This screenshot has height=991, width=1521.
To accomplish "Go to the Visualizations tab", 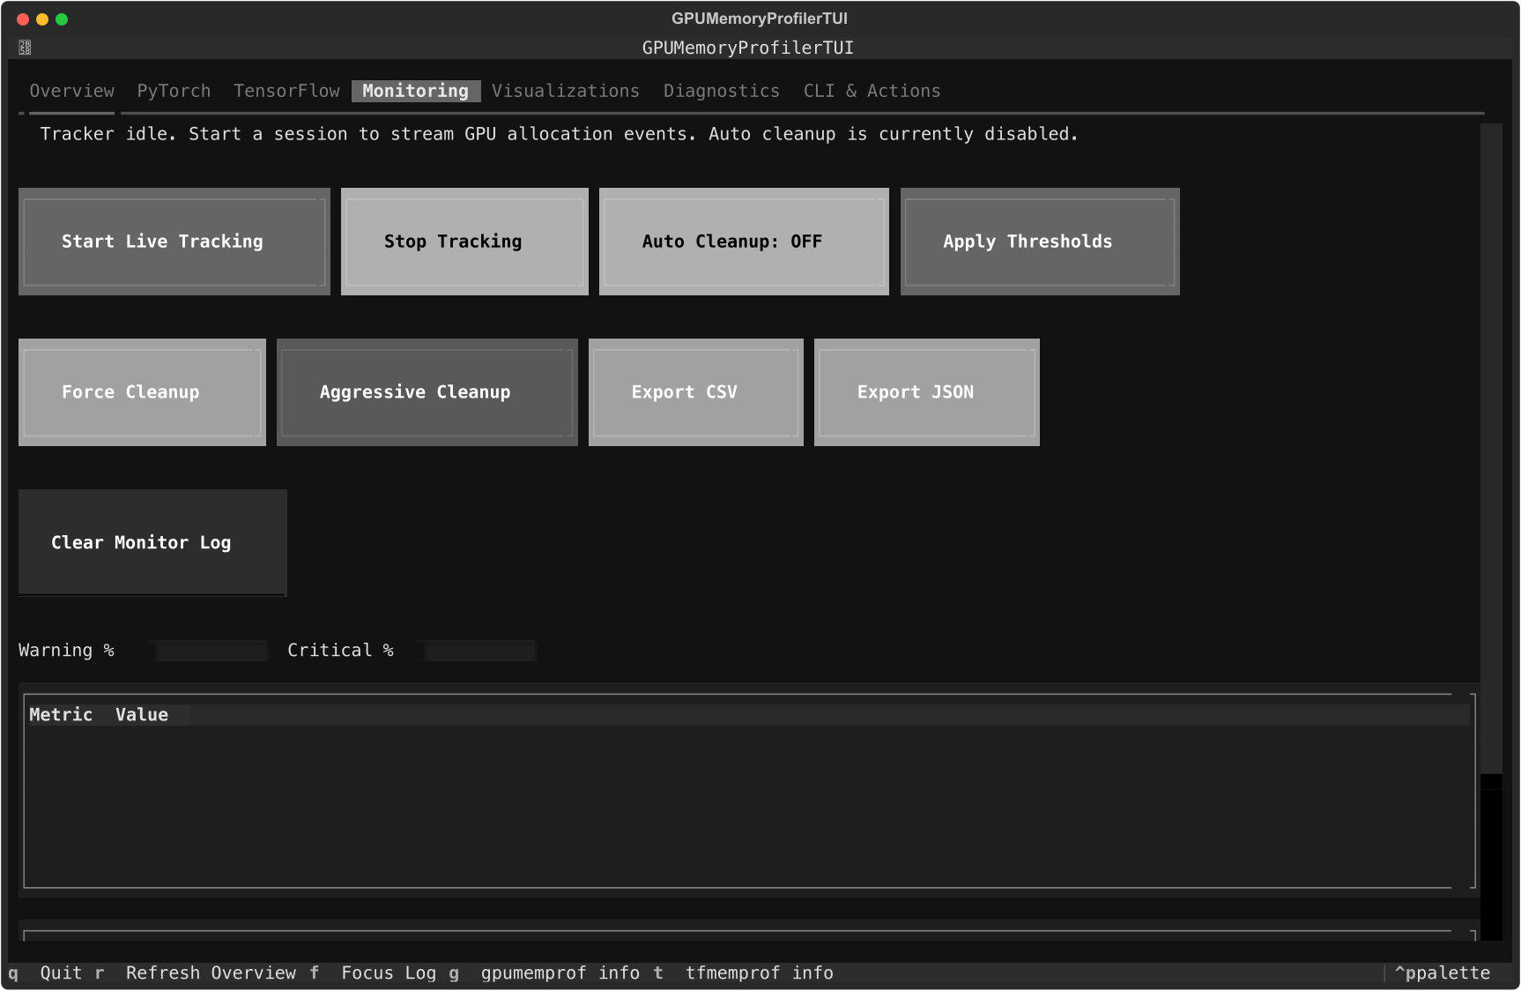I will 566,91.
